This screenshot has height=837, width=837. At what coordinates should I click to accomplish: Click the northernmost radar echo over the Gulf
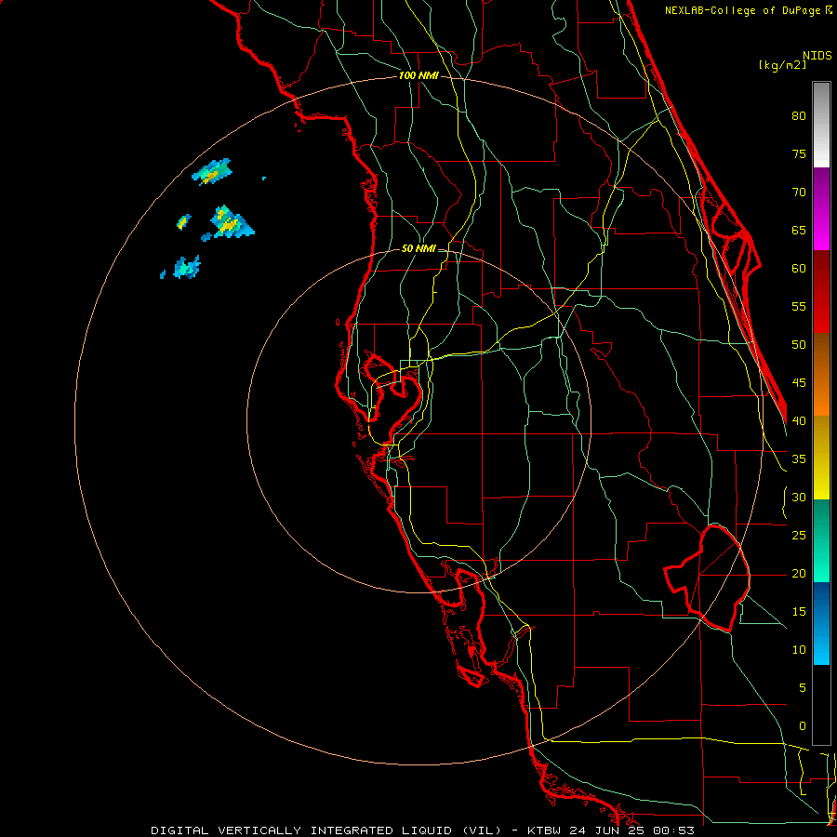click(212, 172)
